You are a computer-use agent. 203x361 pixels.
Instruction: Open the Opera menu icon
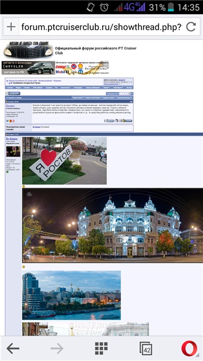tap(189, 349)
